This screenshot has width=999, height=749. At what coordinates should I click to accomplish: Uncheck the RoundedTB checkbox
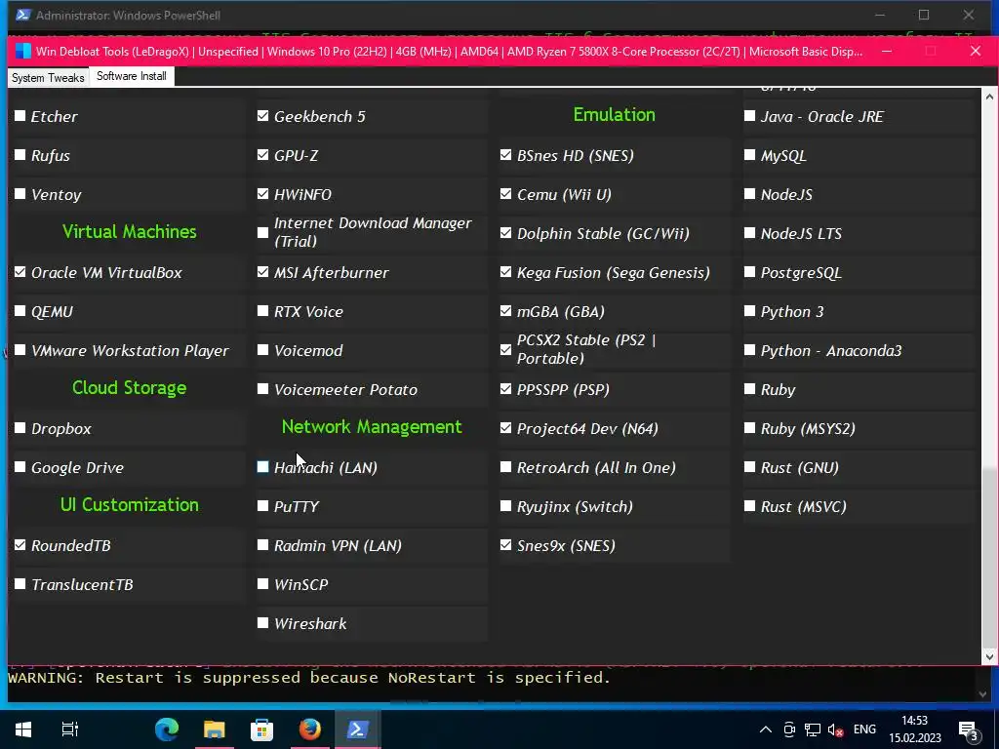point(20,545)
